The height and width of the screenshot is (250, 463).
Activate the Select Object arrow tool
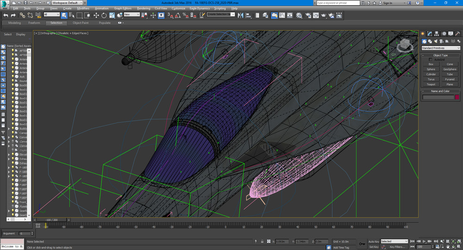(x=64, y=15)
